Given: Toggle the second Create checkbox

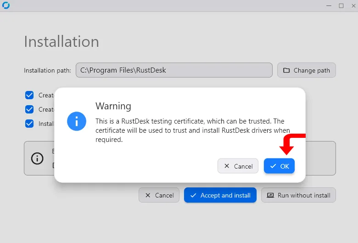Looking at the screenshot, I should point(29,109).
